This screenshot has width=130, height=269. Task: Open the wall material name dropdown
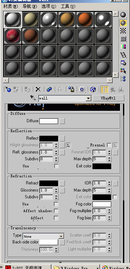click(x=88, y=98)
